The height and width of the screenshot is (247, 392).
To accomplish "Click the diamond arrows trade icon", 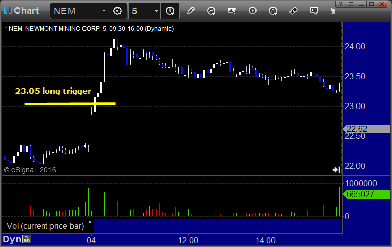I will (294, 11).
